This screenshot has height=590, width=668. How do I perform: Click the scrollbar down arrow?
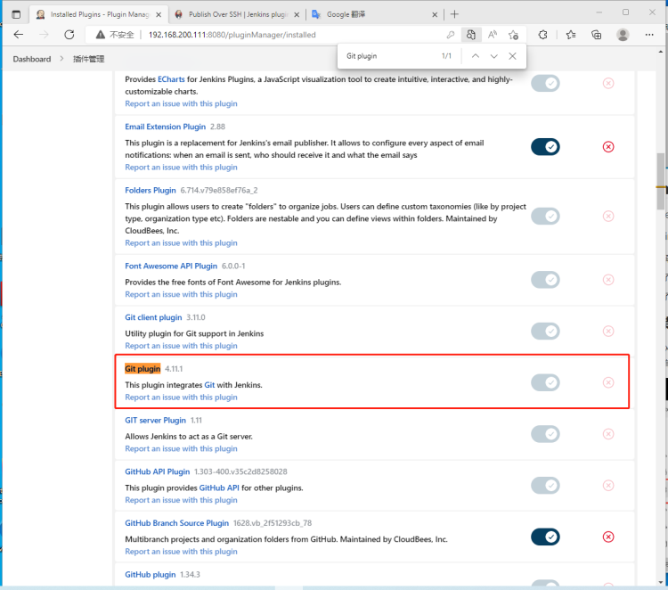[x=661, y=582]
